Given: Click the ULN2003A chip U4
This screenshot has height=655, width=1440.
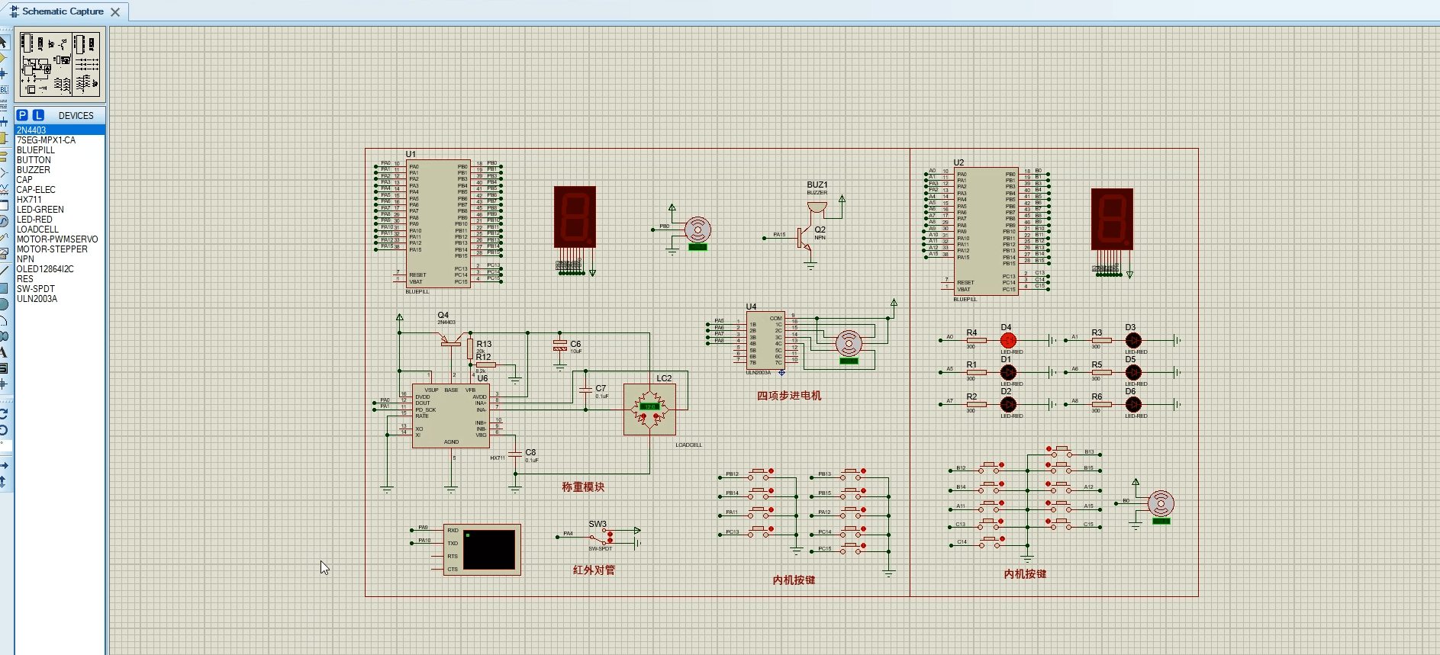Looking at the screenshot, I should point(765,340).
